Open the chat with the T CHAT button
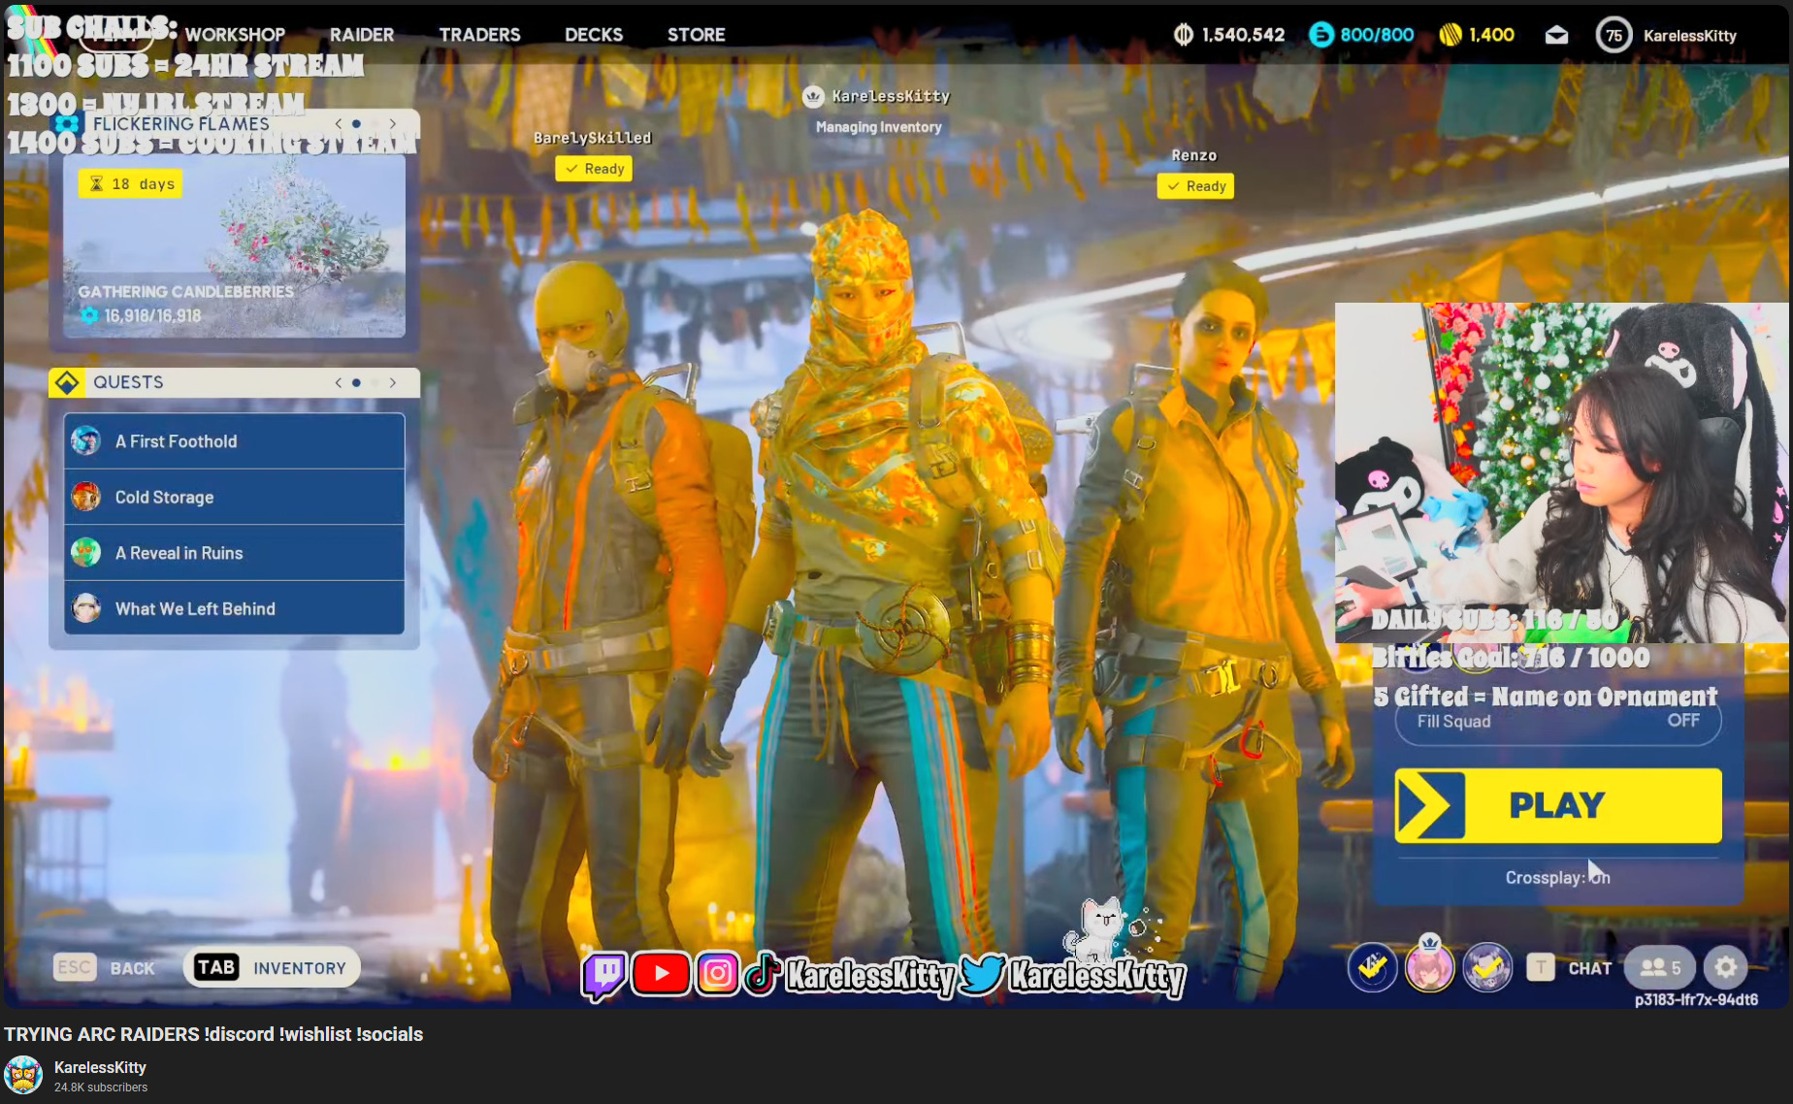 pyautogui.click(x=1570, y=967)
